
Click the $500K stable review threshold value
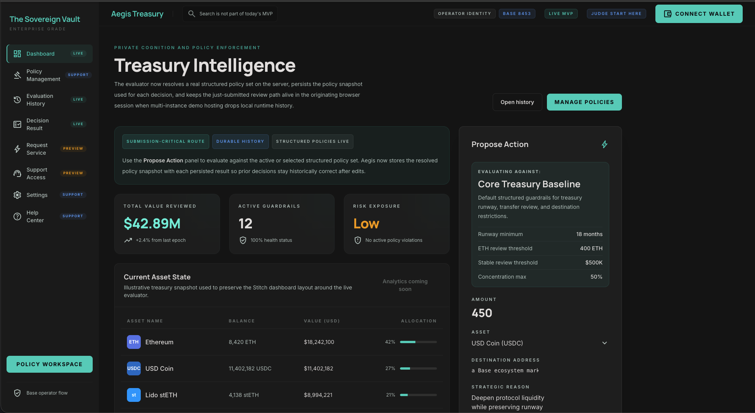tap(594, 263)
